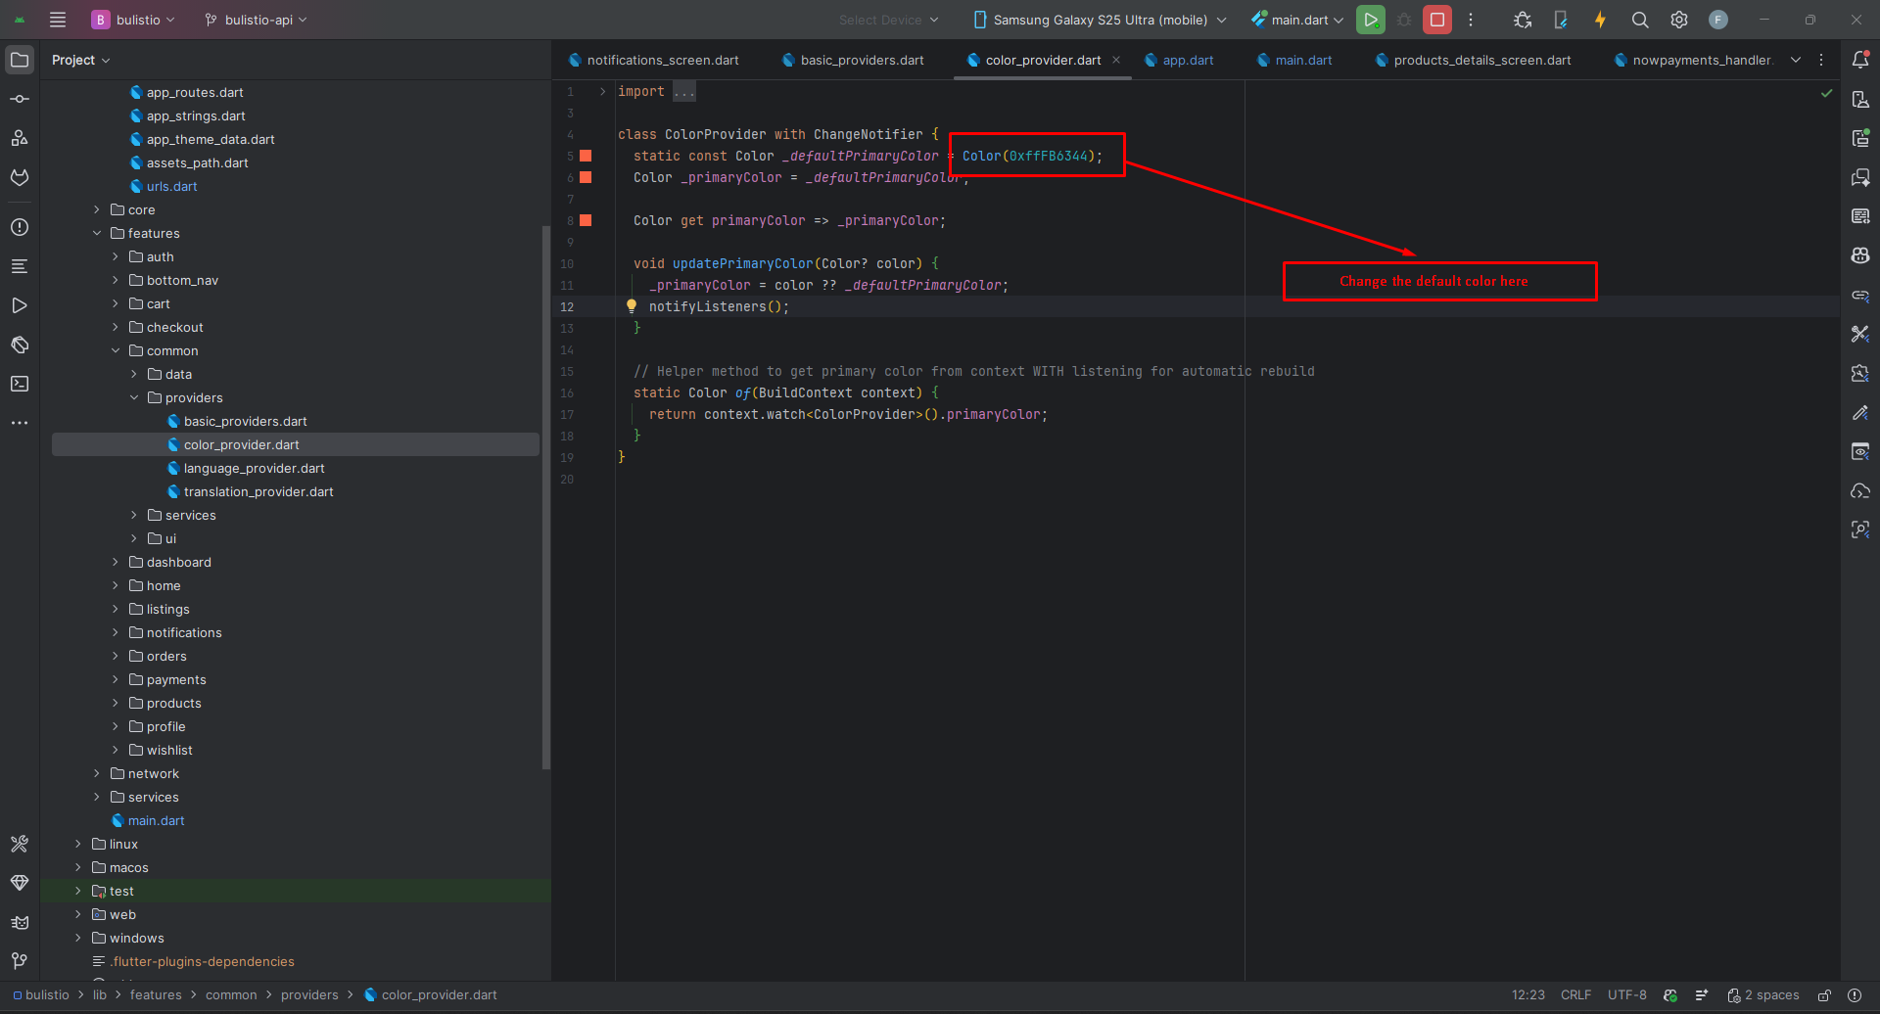This screenshot has height=1014, width=1880.
Task: Click the intention lightbulb on line 12
Action: [x=632, y=306]
